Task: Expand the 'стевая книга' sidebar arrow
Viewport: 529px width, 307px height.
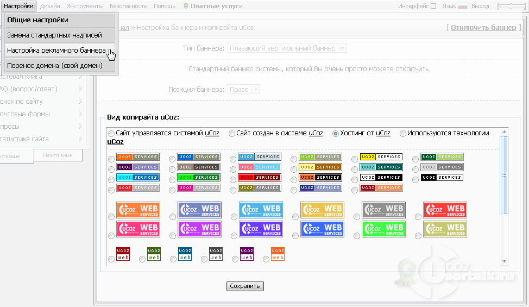Action: 80,77
